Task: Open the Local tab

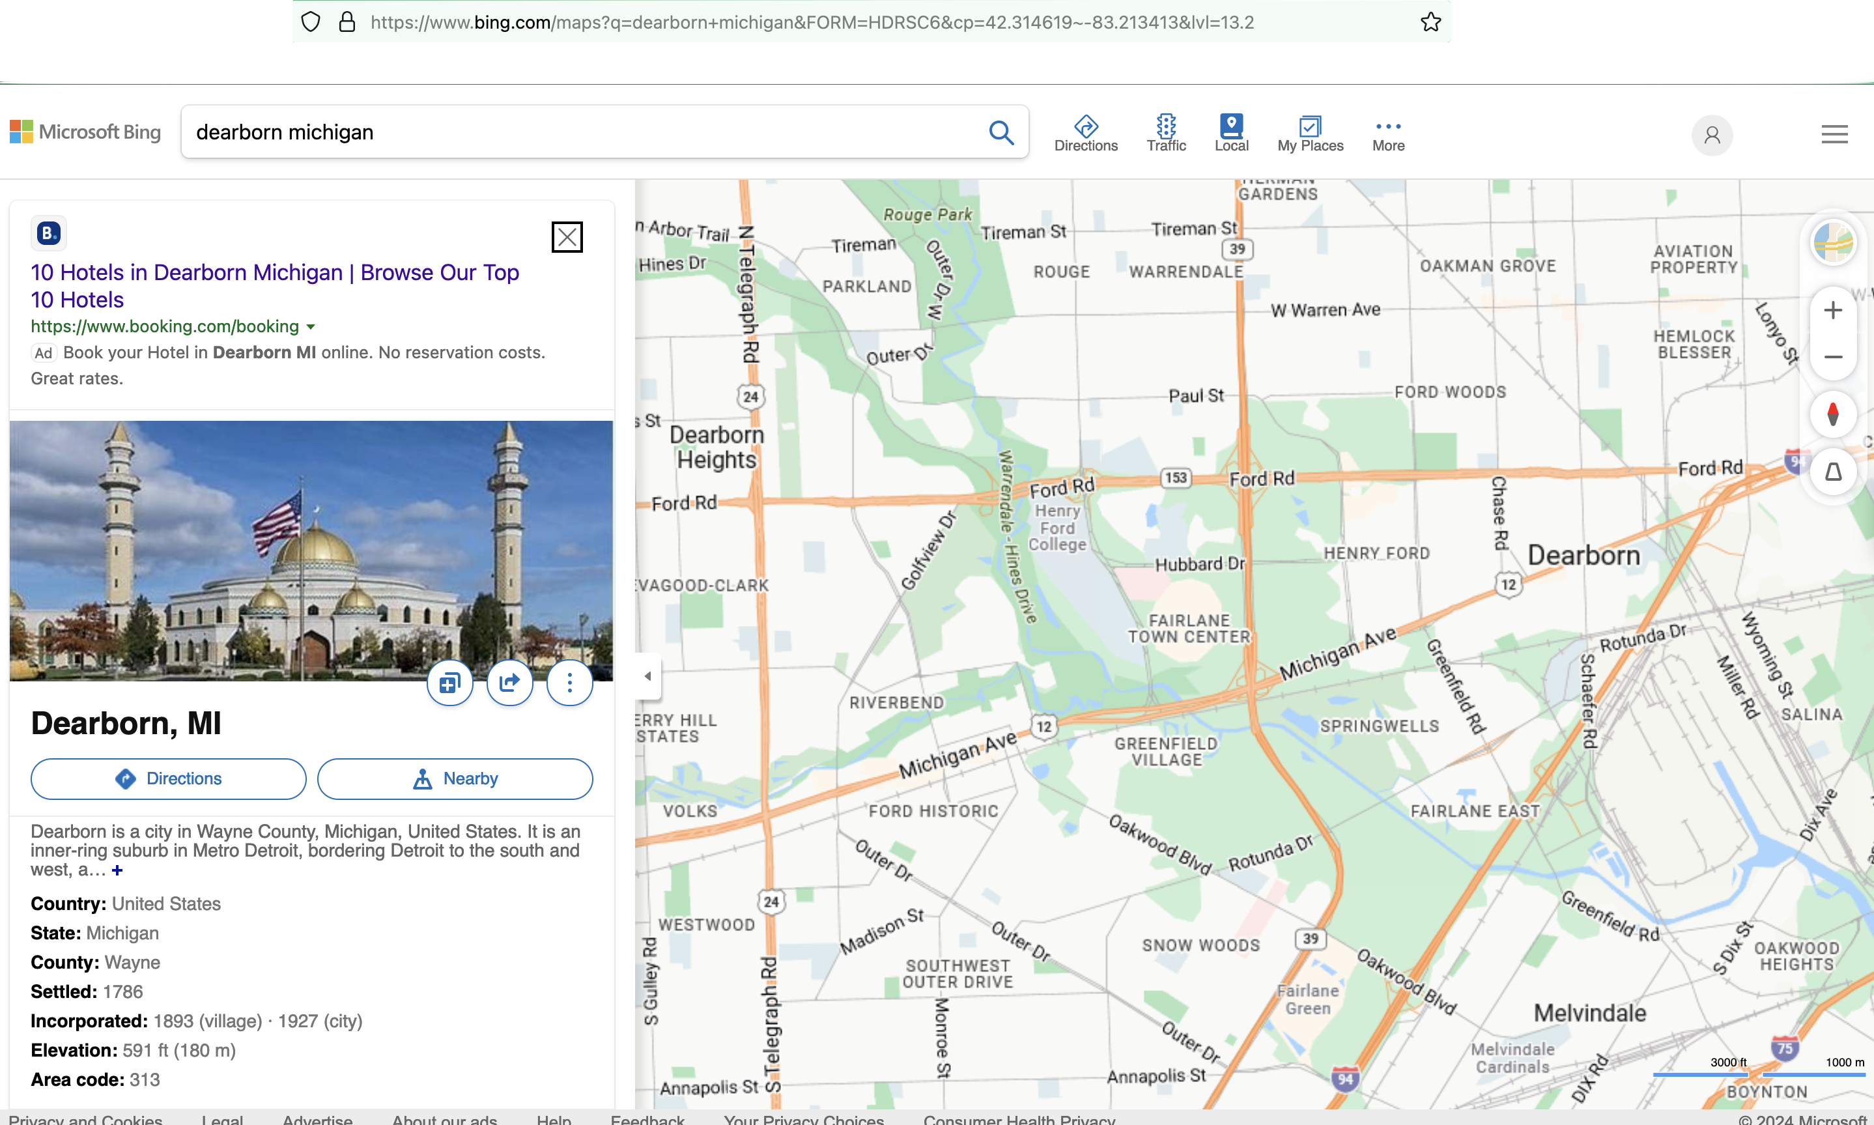Action: click(x=1230, y=134)
